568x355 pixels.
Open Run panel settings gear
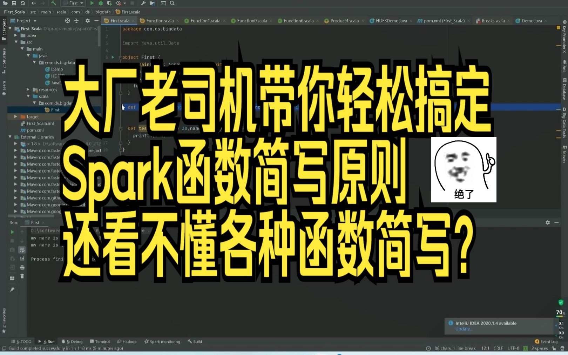548,222
